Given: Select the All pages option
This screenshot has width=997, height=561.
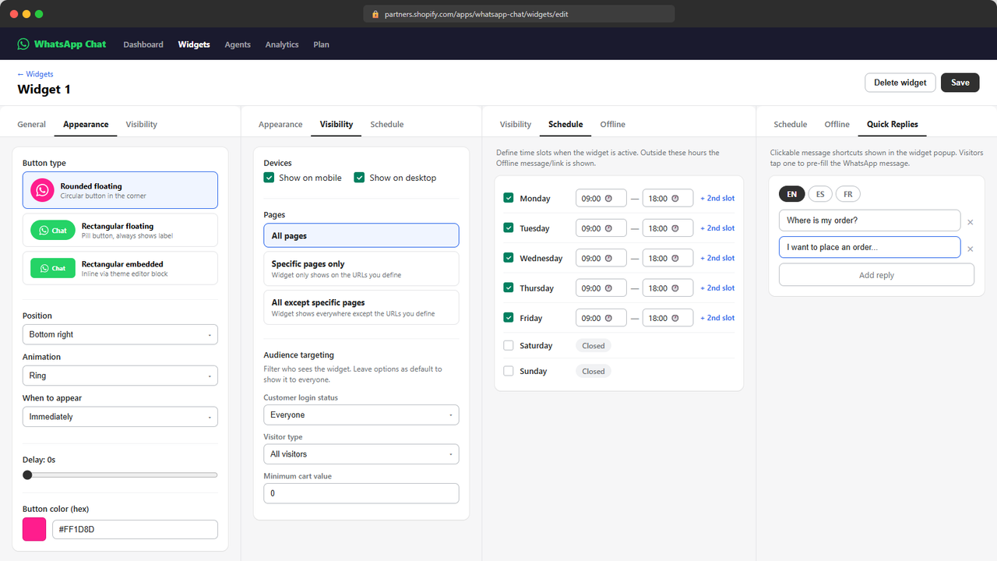Looking at the screenshot, I should point(361,235).
